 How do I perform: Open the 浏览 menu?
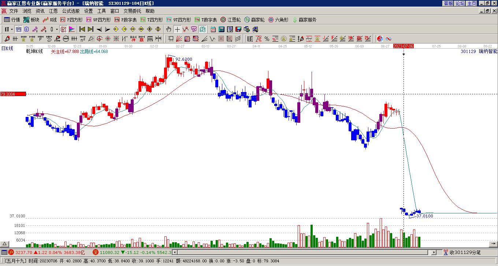[27, 11]
